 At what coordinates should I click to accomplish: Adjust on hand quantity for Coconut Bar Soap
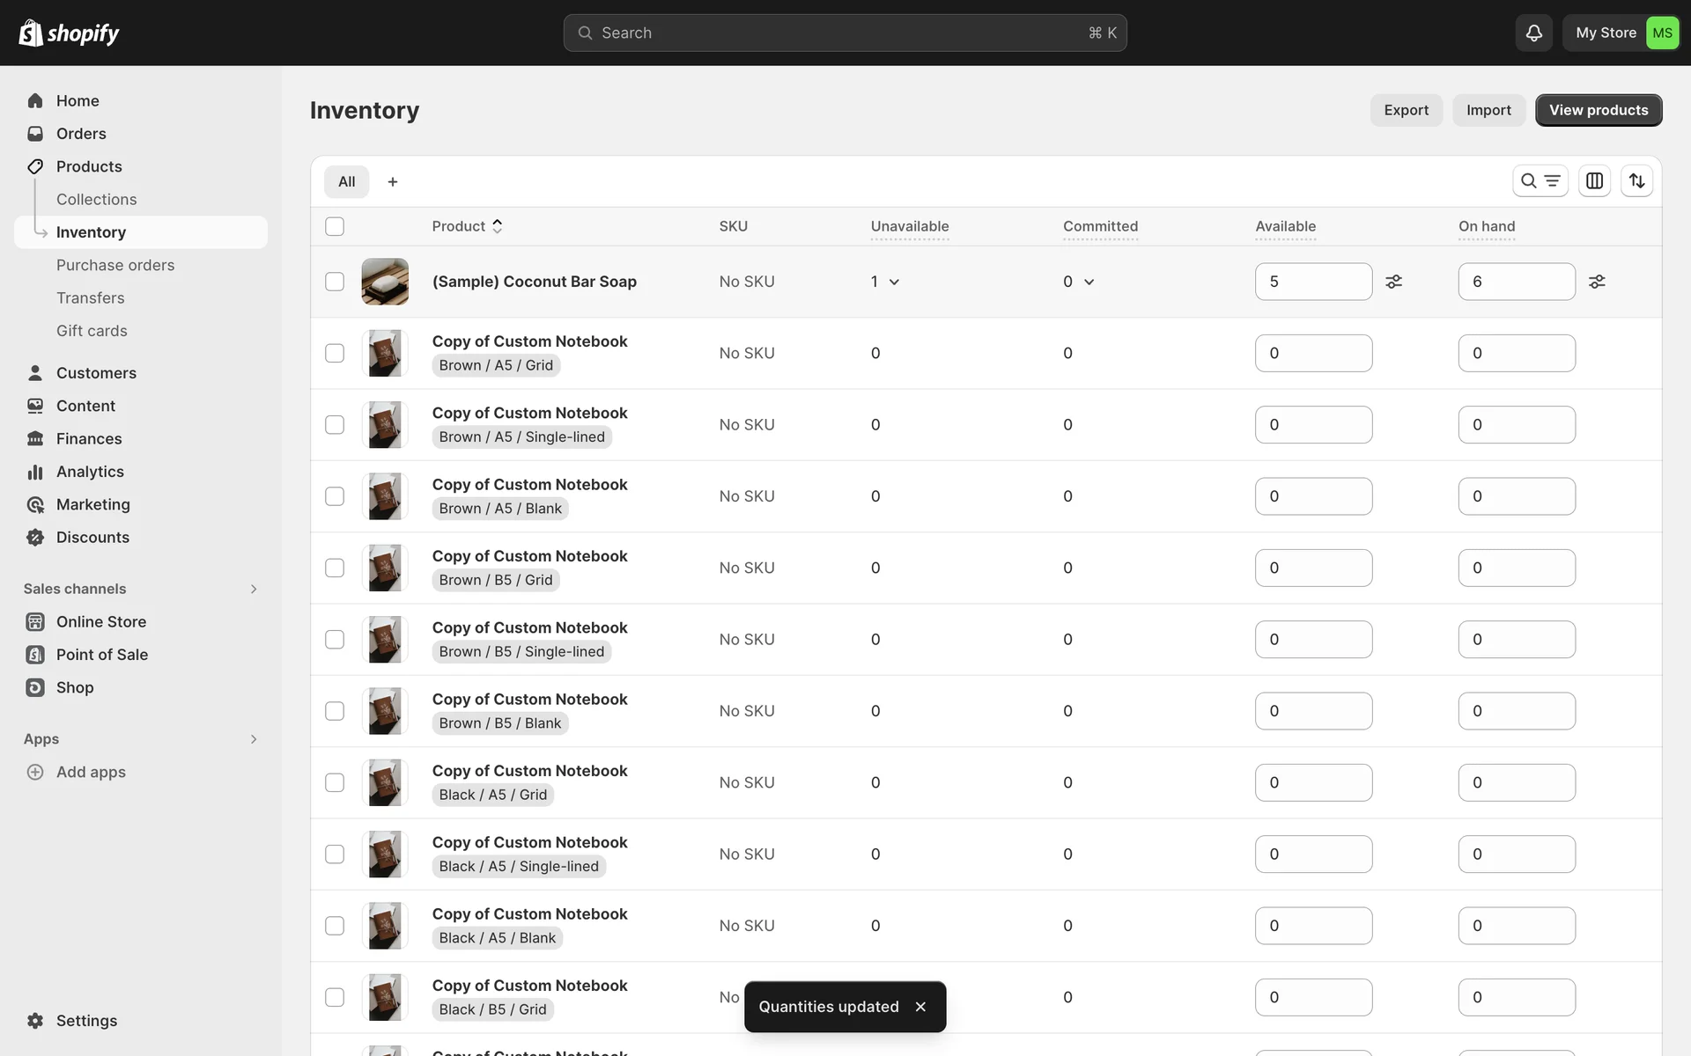pyautogui.click(x=1597, y=282)
